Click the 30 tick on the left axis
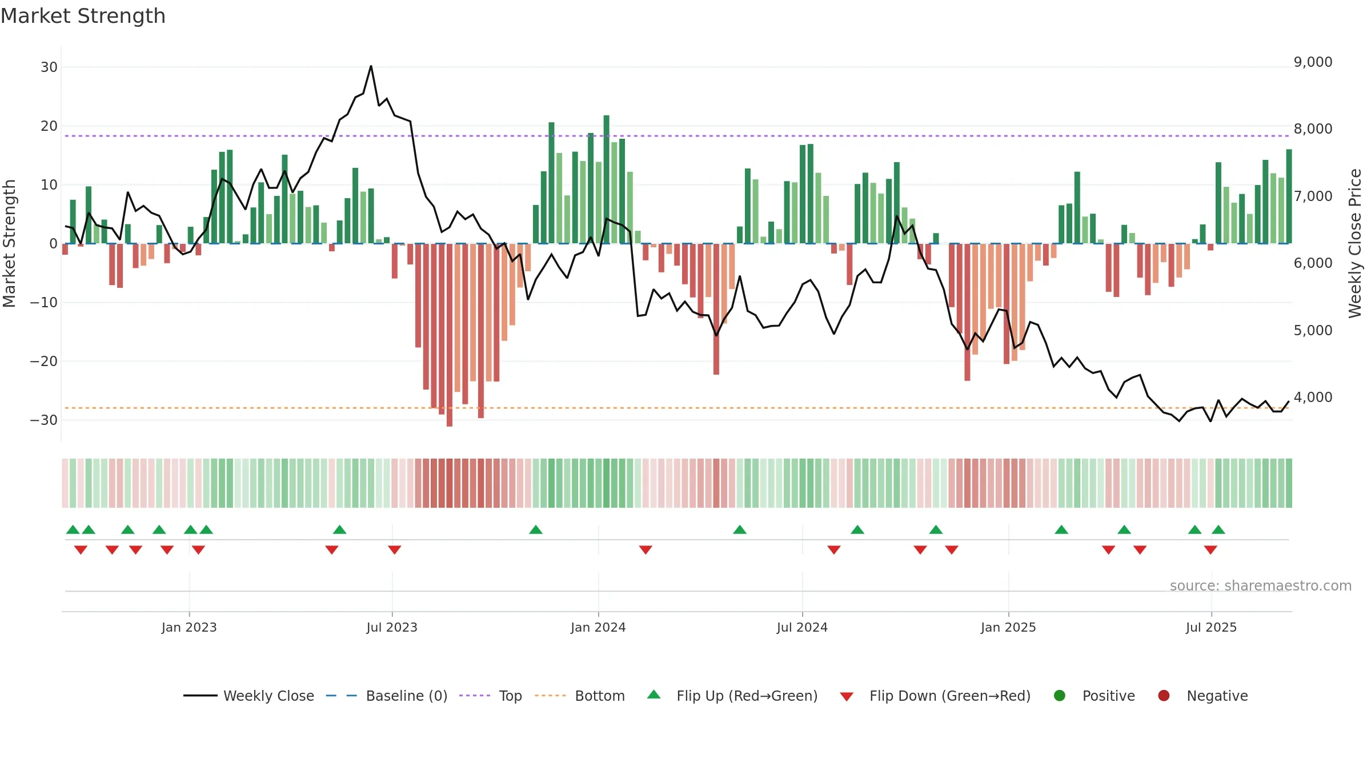The height and width of the screenshot is (771, 1371). 49,67
